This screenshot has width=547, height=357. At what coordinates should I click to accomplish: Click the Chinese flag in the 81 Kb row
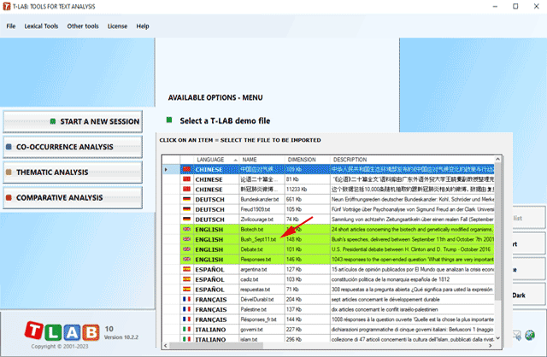pos(186,179)
